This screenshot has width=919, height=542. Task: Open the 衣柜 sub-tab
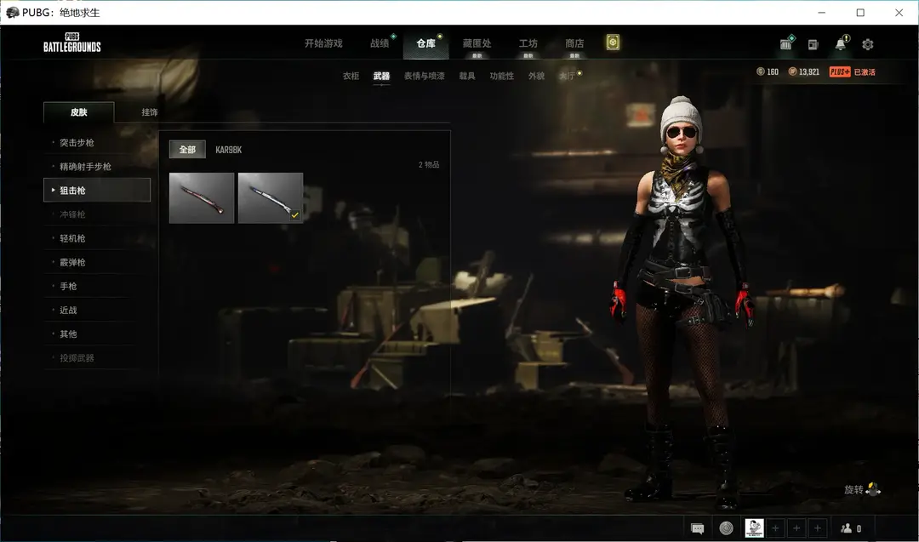pyautogui.click(x=351, y=77)
